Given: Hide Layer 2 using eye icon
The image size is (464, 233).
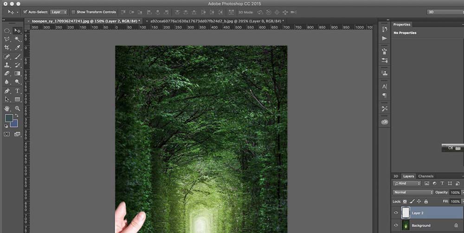Looking at the screenshot, I should (x=396, y=213).
